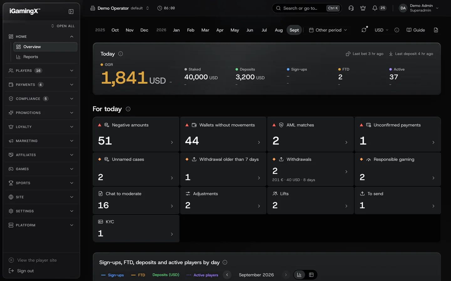Toggle the Deposits (USD) series in legend

tap(166, 275)
